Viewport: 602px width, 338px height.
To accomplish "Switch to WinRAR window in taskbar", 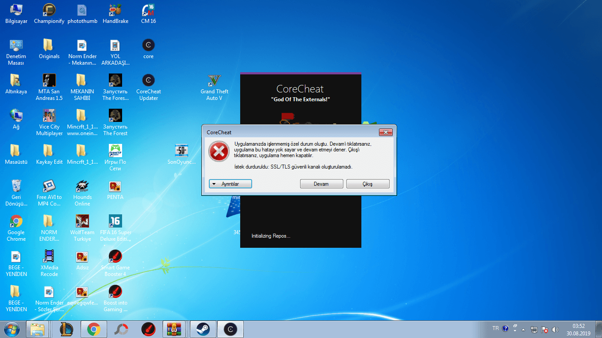I will click(175, 329).
